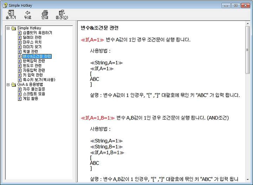Close the Simple Hotkey help window

click(245, 6)
